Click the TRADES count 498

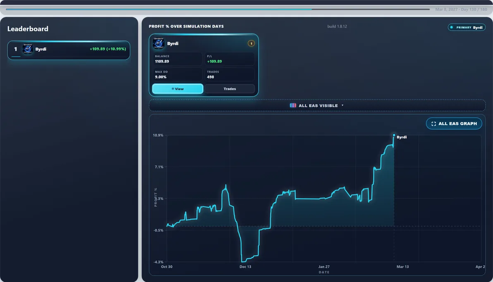pyautogui.click(x=211, y=77)
